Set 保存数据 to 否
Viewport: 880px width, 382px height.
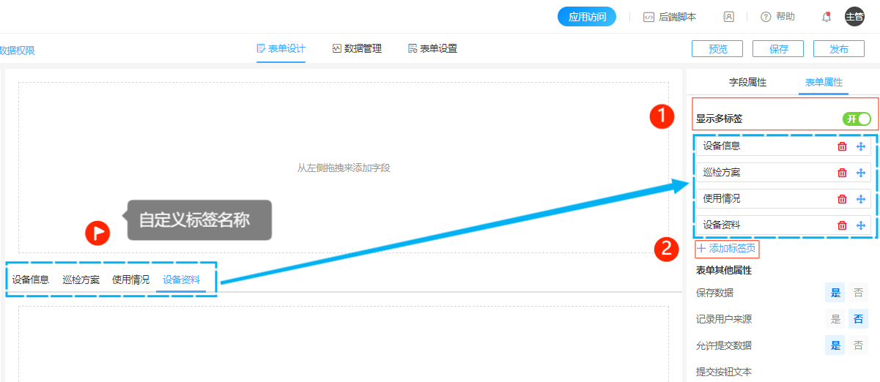tap(858, 293)
